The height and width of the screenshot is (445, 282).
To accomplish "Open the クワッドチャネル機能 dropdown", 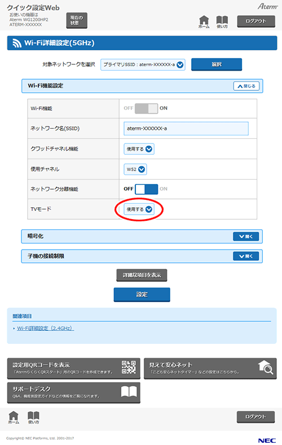I will click(x=139, y=149).
